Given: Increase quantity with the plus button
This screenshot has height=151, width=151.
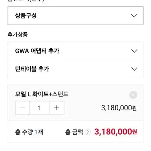Looking at the screenshot, I should click(x=57, y=108).
